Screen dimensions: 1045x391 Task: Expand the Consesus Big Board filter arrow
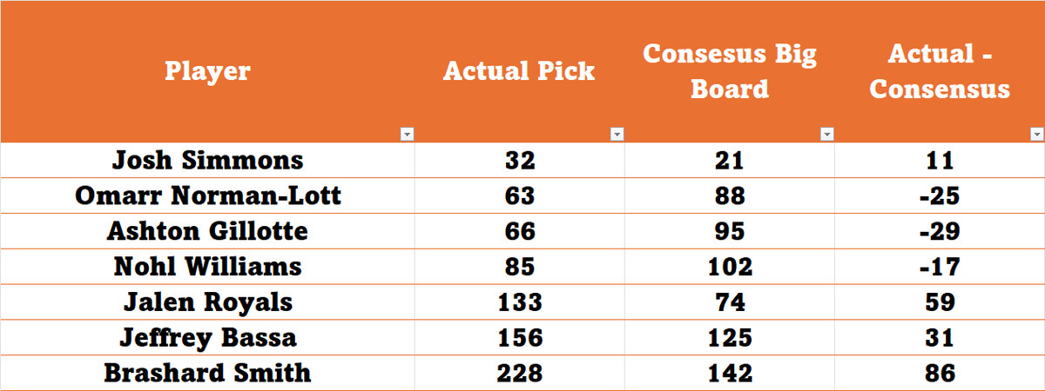(826, 135)
